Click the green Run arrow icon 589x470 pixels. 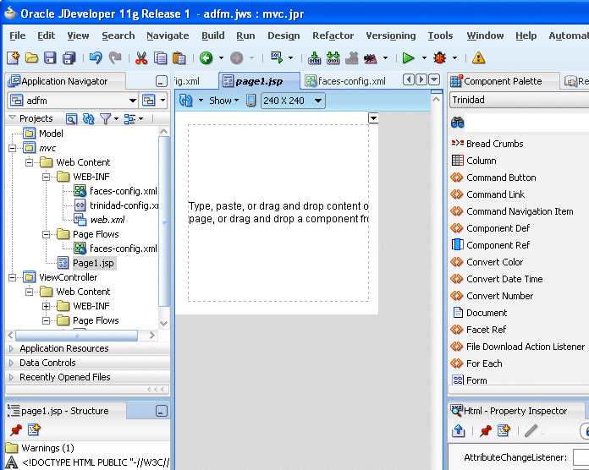[408, 58]
